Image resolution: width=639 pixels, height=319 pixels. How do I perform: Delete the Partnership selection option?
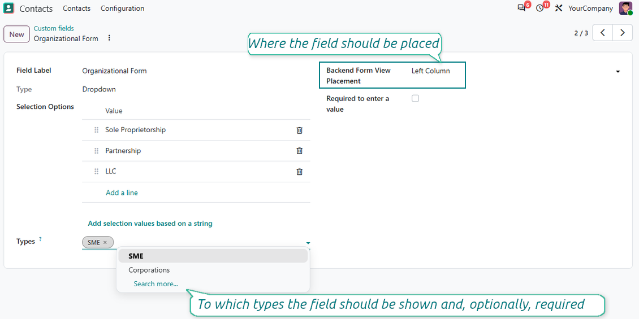tap(299, 151)
